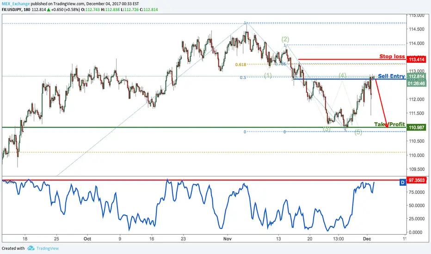Click the 'Dec' date axis label
The width and height of the screenshot is (431, 254).
[367, 239]
